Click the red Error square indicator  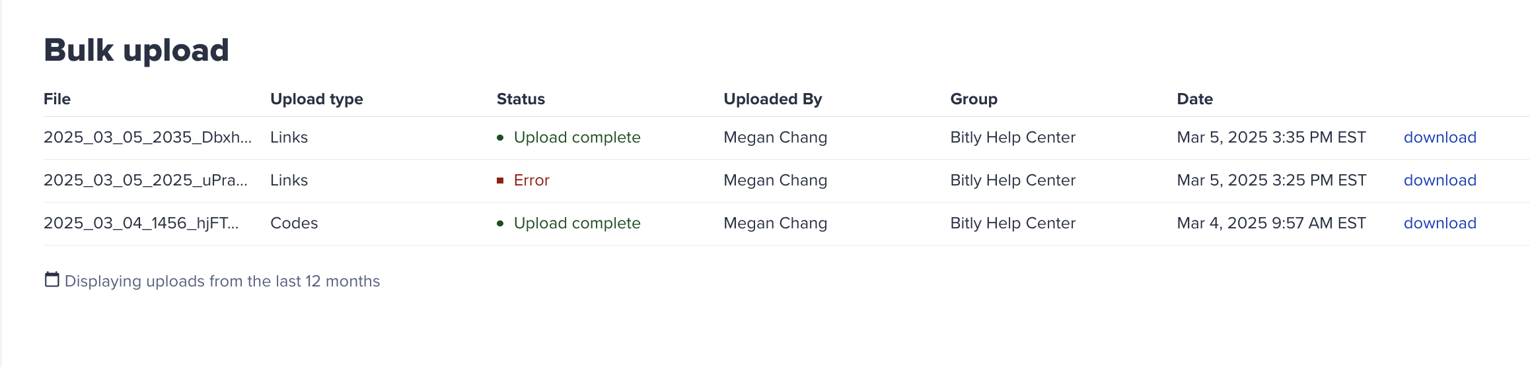[500, 181]
